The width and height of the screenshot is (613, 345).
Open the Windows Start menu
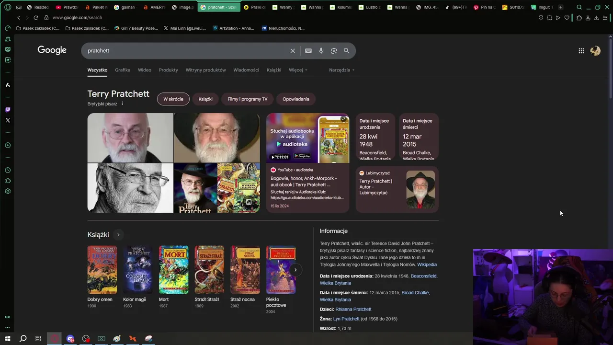click(x=8, y=339)
